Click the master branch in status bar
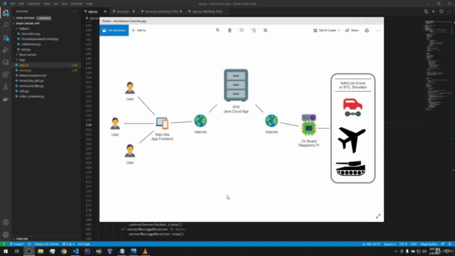 [x=17, y=244]
